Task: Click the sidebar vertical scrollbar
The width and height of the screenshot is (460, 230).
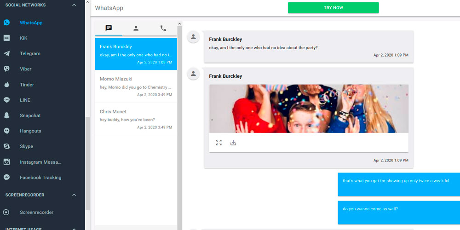Action: click(x=87, y=163)
